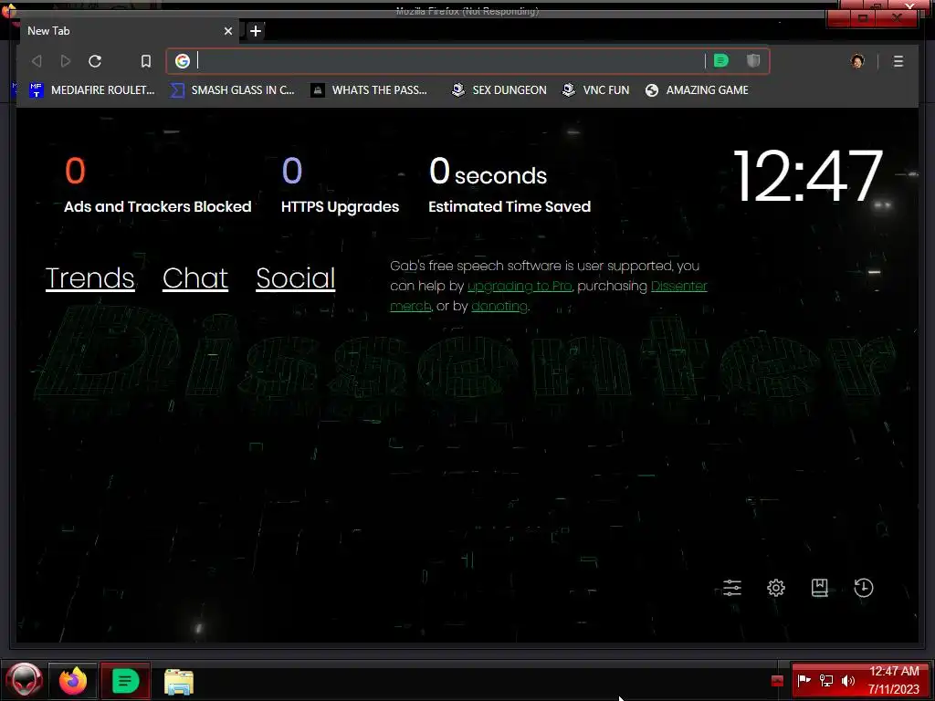Image resolution: width=935 pixels, height=701 pixels.
Task: Open the green Dissenter comment icon in address bar
Action: click(x=721, y=61)
